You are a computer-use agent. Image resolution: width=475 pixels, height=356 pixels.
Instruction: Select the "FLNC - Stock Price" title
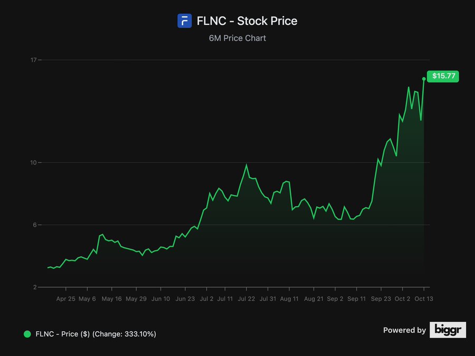point(247,21)
